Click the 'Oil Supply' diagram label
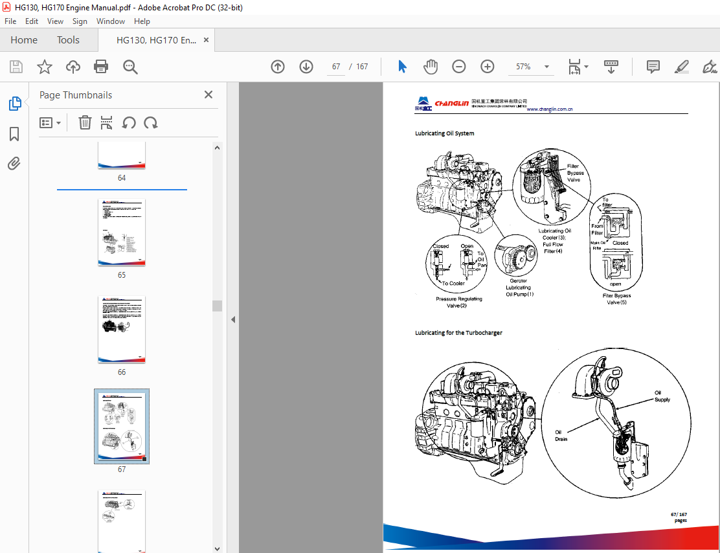 point(662,396)
